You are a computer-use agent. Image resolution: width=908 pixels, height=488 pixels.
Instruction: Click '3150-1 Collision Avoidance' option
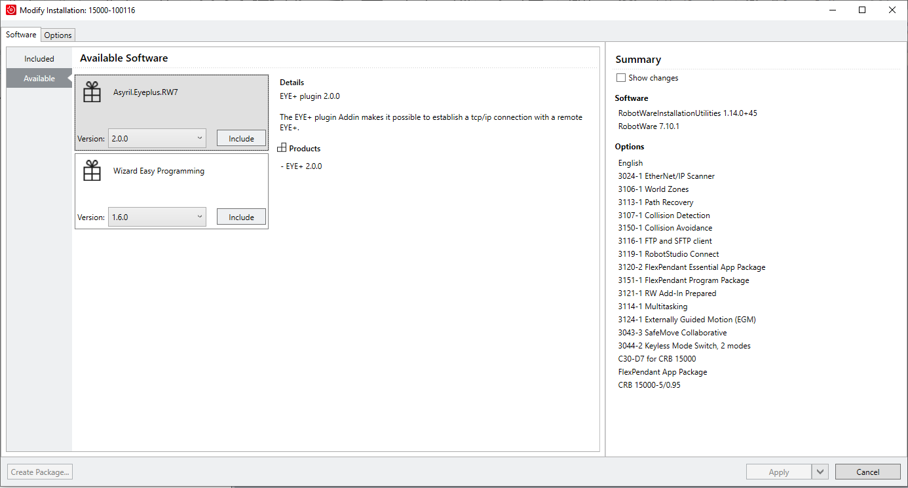[x=665, y=228]
